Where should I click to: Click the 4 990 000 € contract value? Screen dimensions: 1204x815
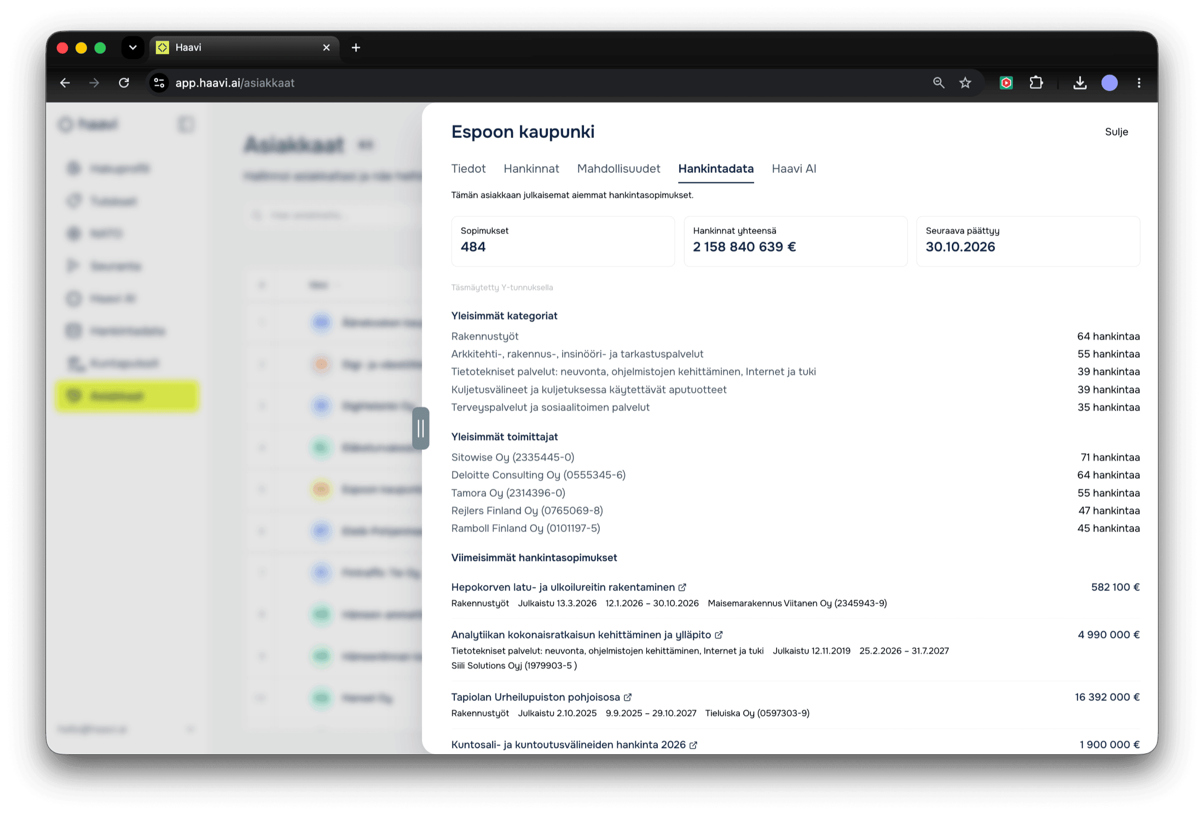pyautogui.click(x=1108, y=635)
